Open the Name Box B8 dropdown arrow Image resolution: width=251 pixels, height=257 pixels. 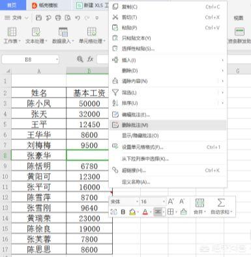click(57, 59)
